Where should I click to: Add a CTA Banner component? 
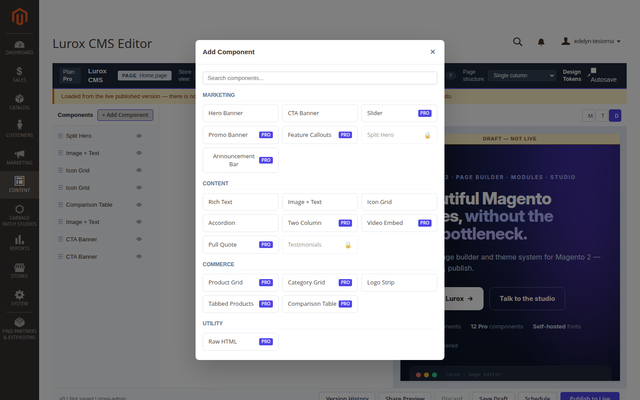coord(320,113)
